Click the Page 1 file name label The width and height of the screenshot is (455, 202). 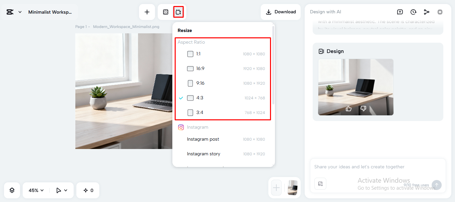[x=117, y=27]
